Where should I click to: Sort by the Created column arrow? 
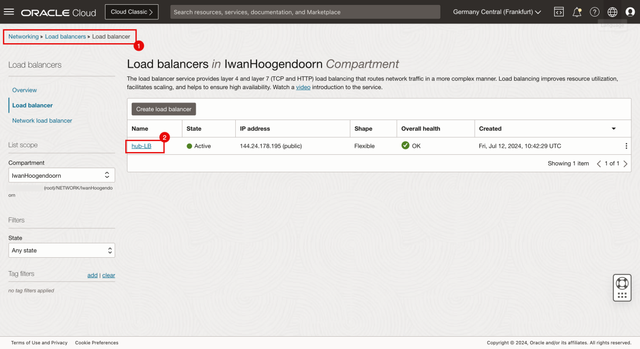coord(613,128)
